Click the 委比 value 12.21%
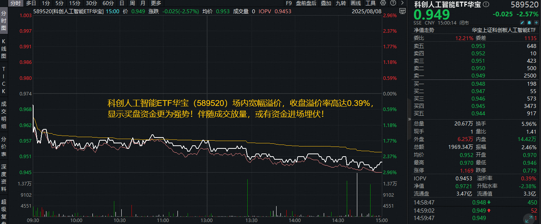Image resolution: width=541 pixels, height=224 pixels. (x=464, y=38)
